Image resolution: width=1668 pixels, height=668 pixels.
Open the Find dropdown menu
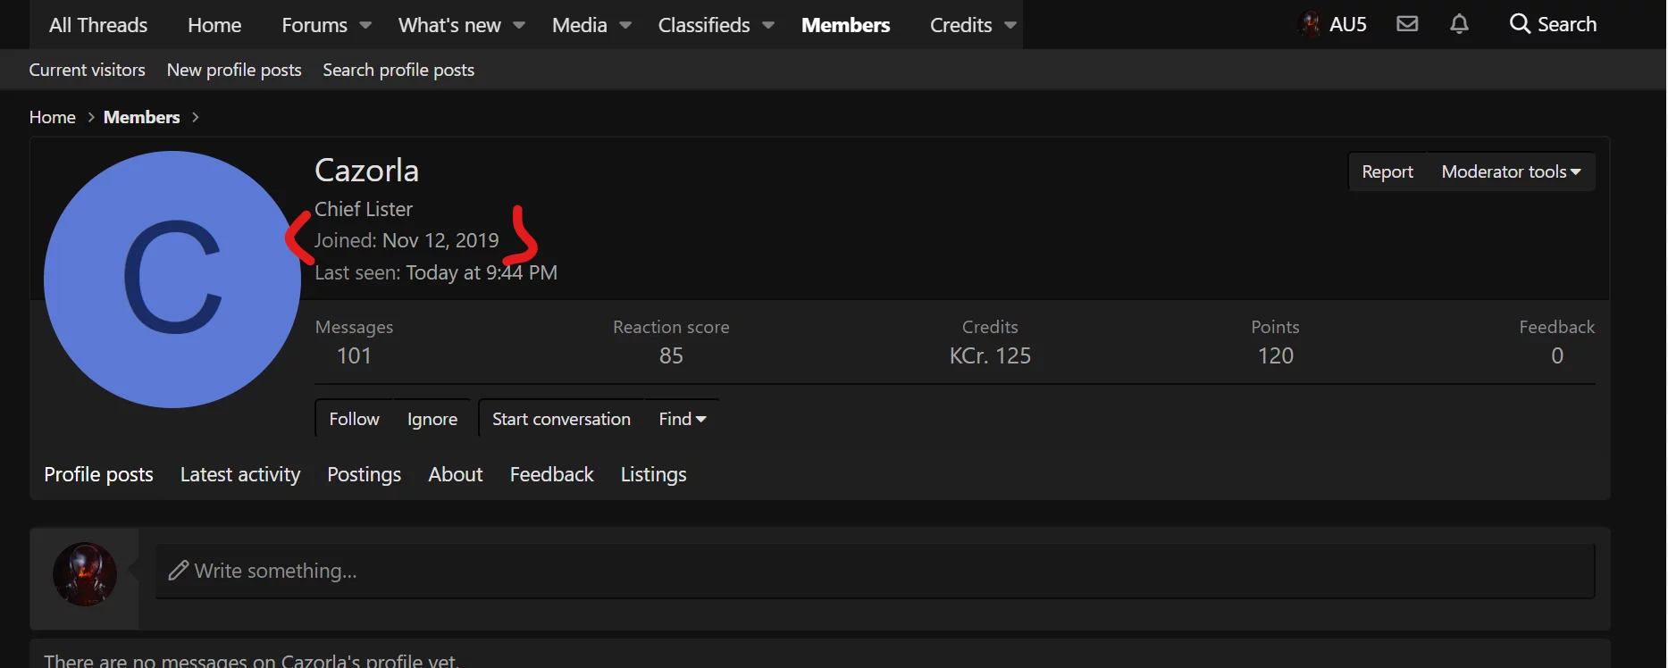point(682,419)
